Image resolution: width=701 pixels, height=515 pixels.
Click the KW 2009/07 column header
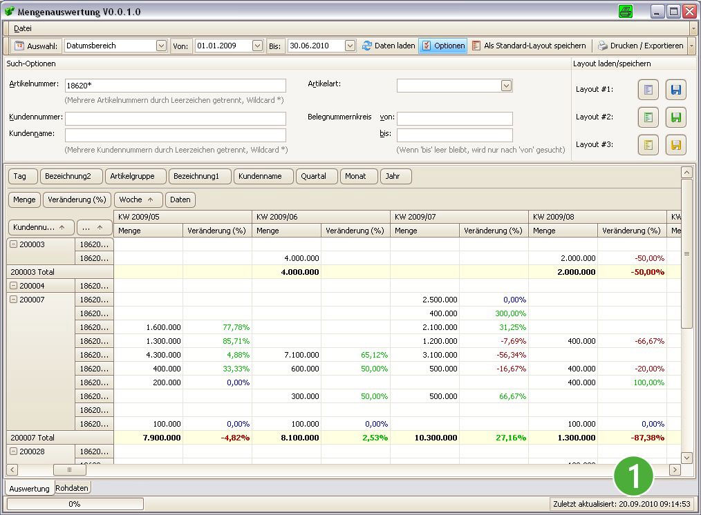(x=459, y=217)
